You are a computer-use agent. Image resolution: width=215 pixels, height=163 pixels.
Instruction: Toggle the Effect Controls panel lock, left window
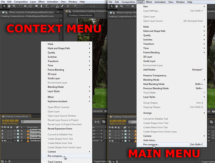pyautogui.click(x=6, y=12)
